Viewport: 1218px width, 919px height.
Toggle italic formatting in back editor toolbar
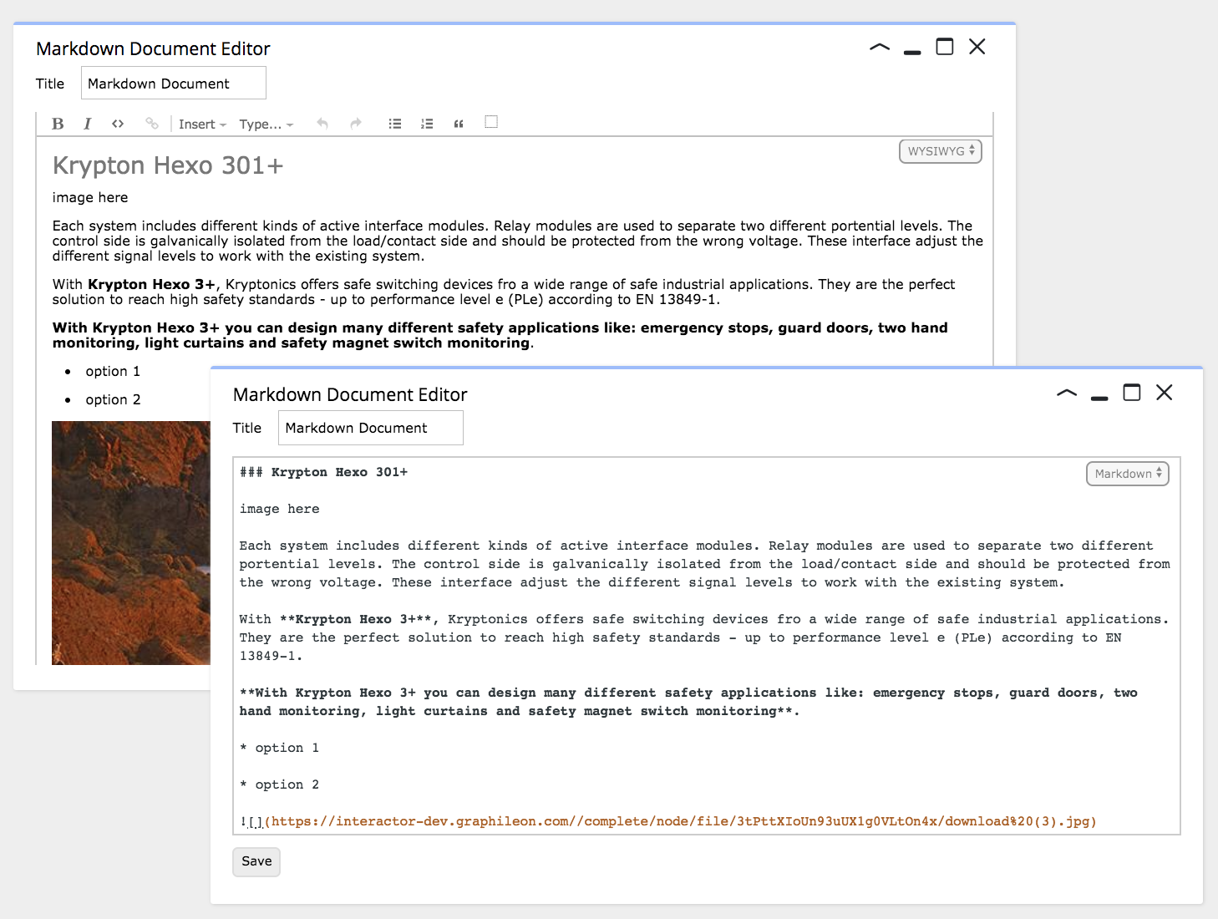tap(87, 124)
